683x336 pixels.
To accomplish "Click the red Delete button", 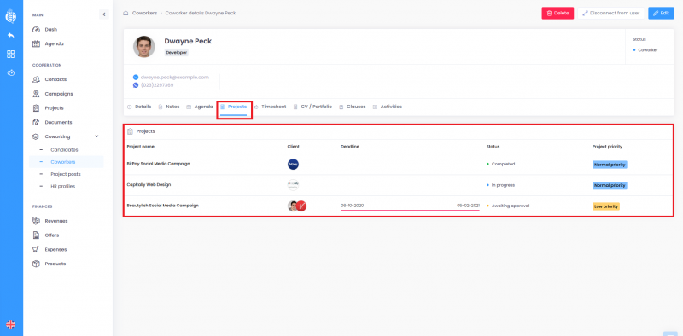I will pyautogui.click(x=557, y=13).
